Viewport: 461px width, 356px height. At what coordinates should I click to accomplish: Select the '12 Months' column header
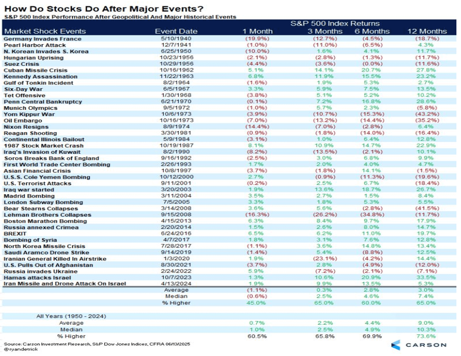427,31
